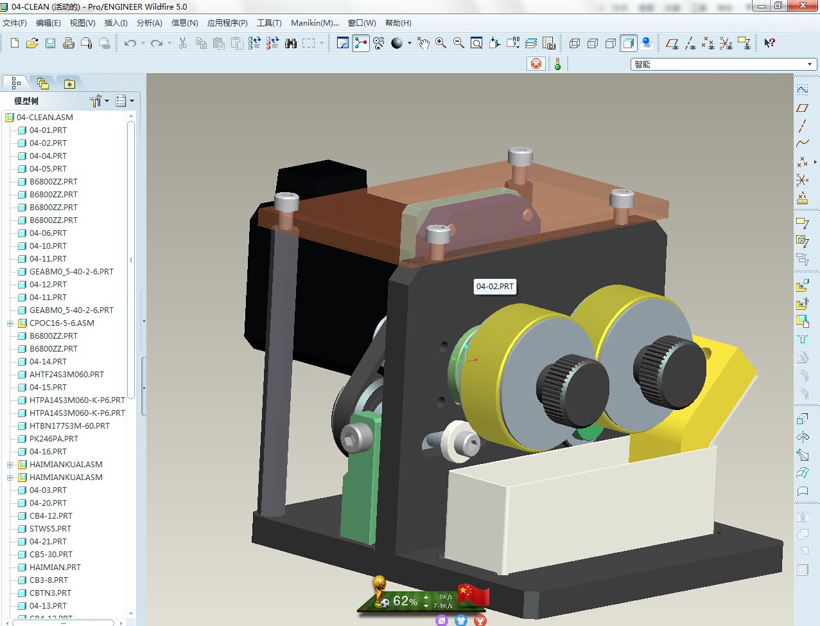Expand the CPOC16-5-6.ASM tree node

[9, 323]
